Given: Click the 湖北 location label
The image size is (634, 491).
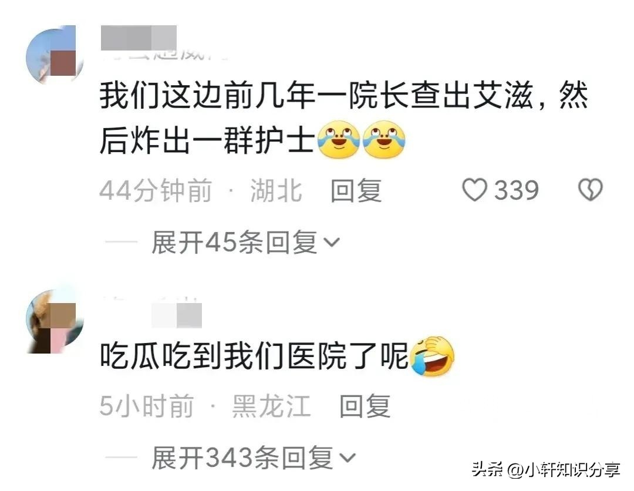Looking at the screenshot, I should pos(276,190).
